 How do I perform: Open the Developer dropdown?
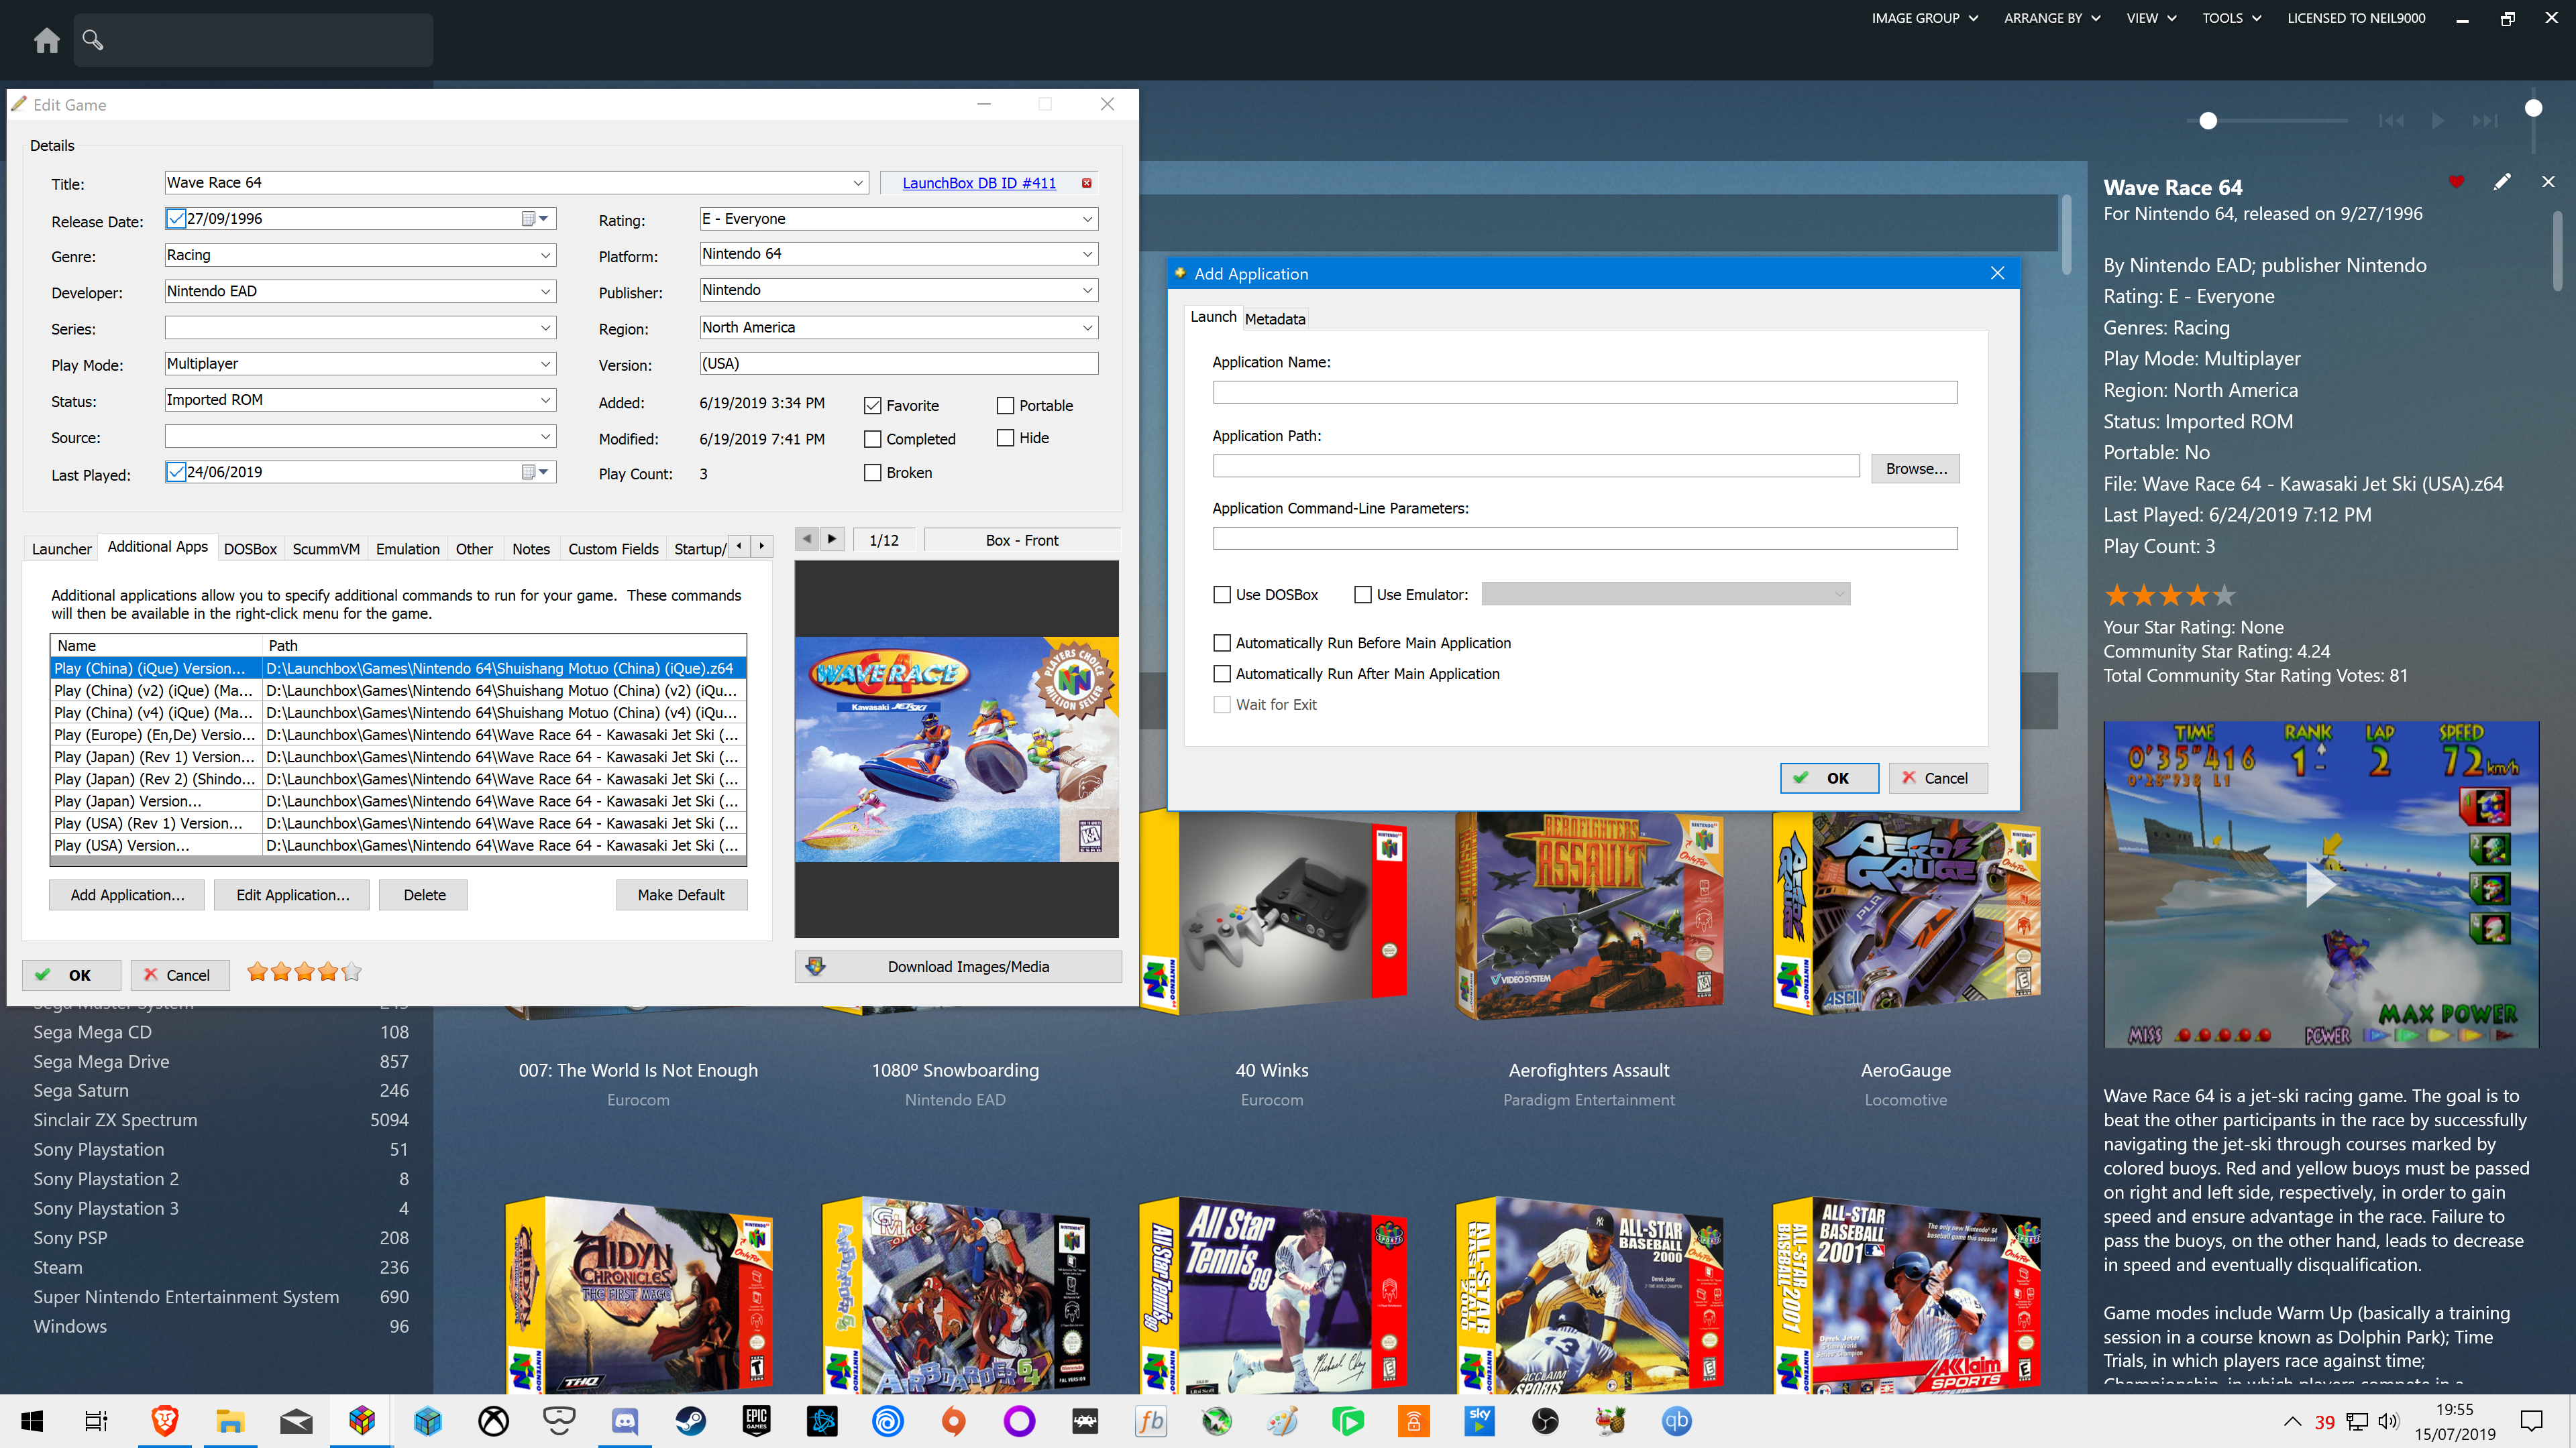pos(546,291)
